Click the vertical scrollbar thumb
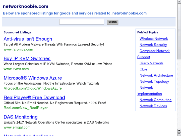The image size is (181, 136). coord(179,31)
